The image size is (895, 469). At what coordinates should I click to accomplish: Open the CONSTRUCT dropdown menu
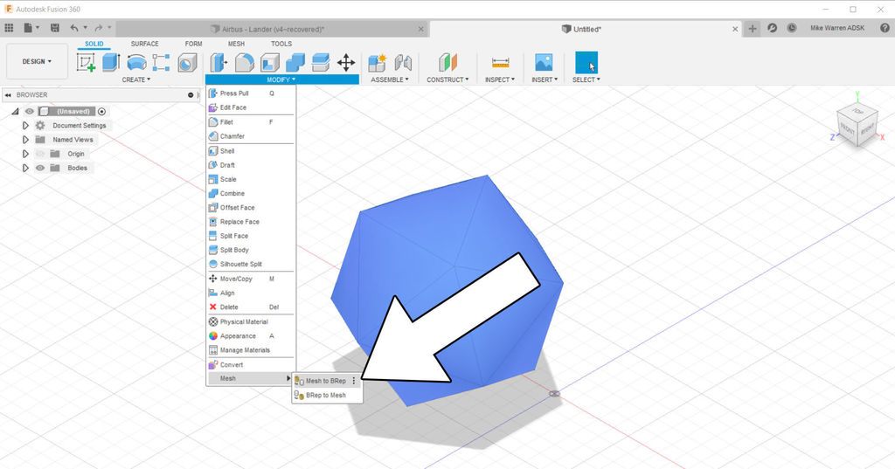pyautogui.click(x=447, y=79)
